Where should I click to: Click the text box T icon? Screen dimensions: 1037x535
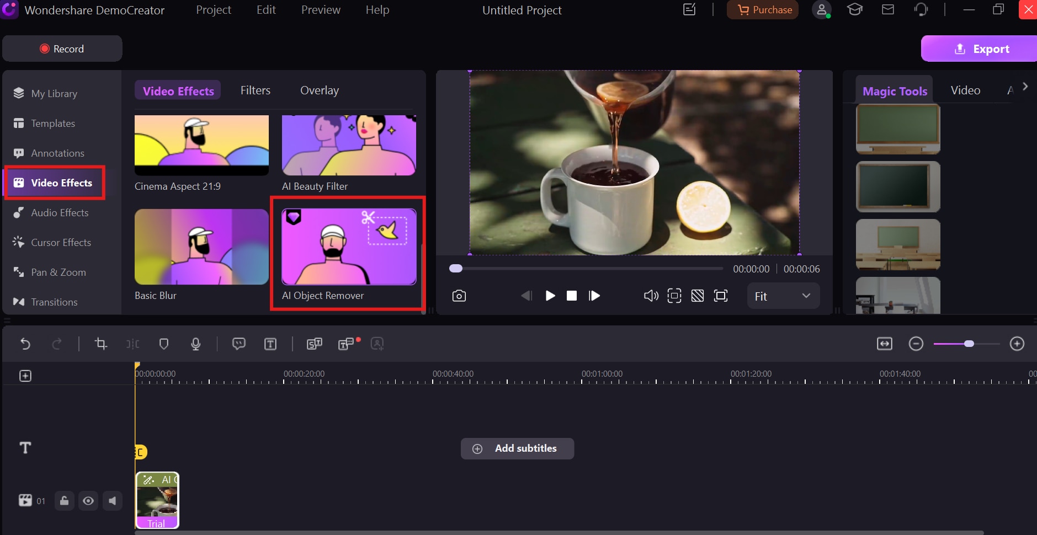[x=270, y=344]
